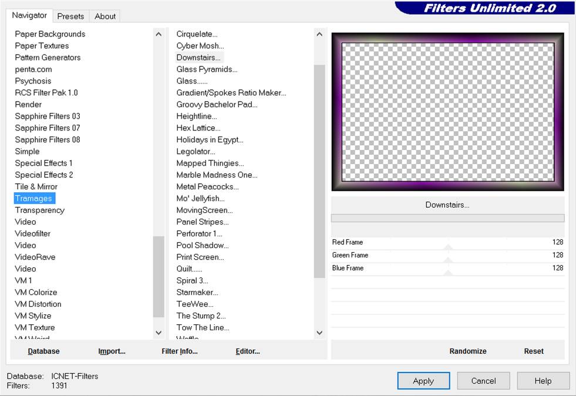Click the Apply button

pos(423,381)
